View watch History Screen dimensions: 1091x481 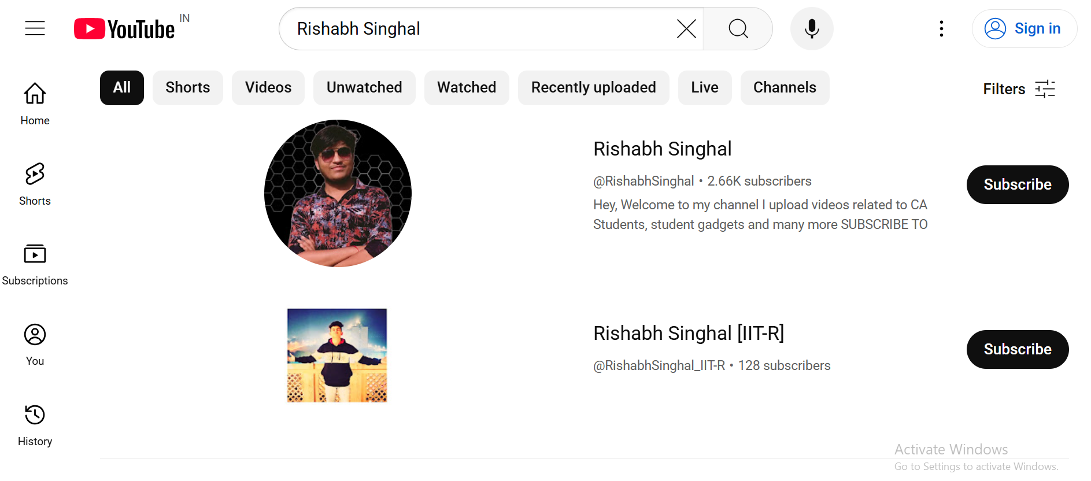point(35,425)
